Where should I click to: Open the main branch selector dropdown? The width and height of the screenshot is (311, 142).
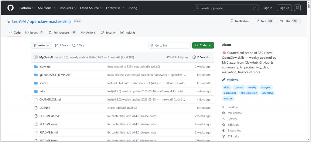click(41, 45)
